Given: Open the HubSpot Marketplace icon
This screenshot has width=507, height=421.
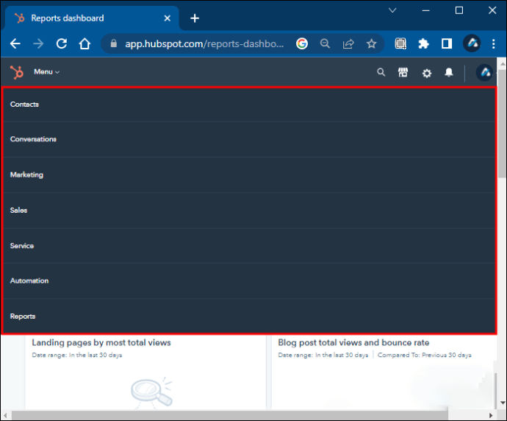Looking at the screenshot, I should tap(403, 72).
